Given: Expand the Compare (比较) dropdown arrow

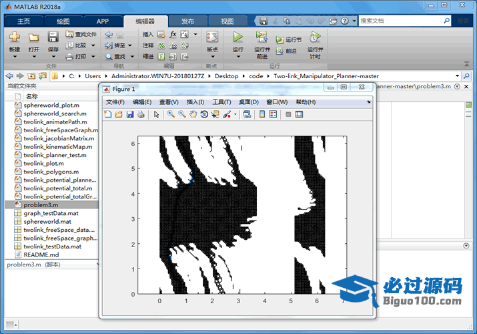Looking at the screenshot, I should 93,45.
